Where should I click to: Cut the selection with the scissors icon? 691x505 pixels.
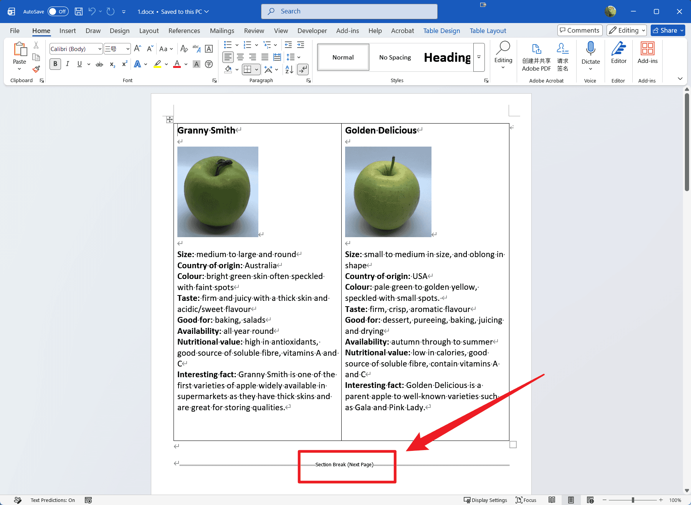(x=36, y=45)
